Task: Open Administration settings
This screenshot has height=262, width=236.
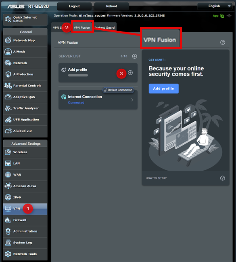Action: [25, 231]
